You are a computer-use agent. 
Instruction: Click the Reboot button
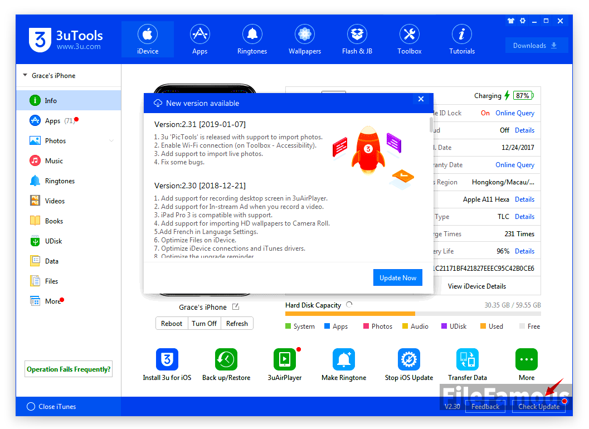point(172,324)
